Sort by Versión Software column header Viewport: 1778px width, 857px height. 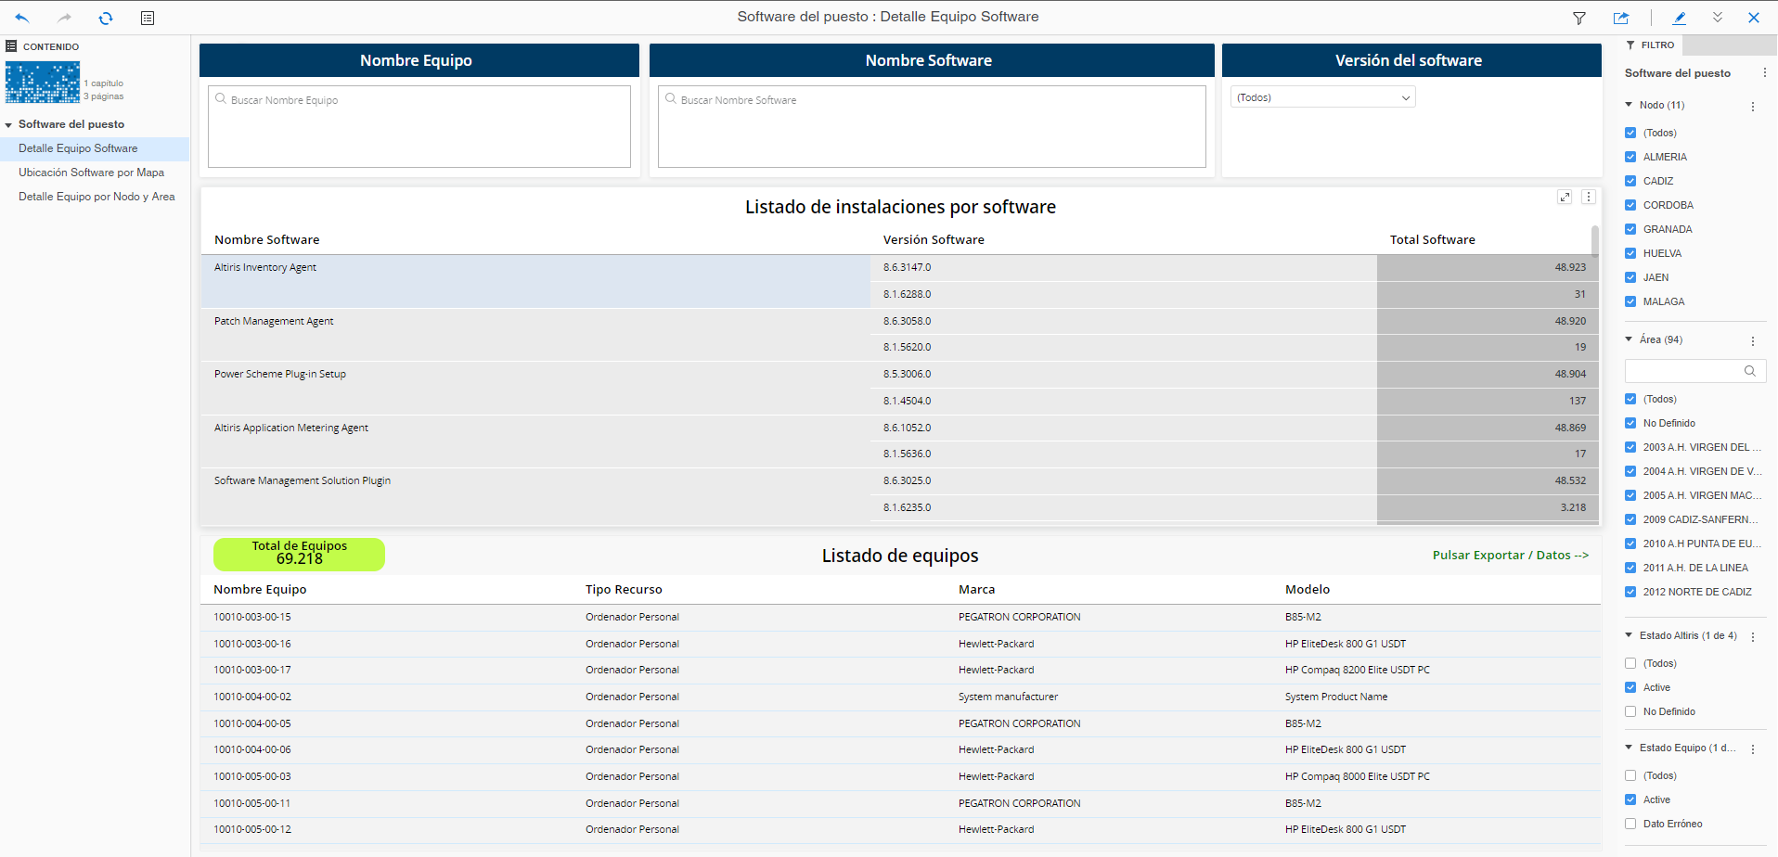(934, 239)
